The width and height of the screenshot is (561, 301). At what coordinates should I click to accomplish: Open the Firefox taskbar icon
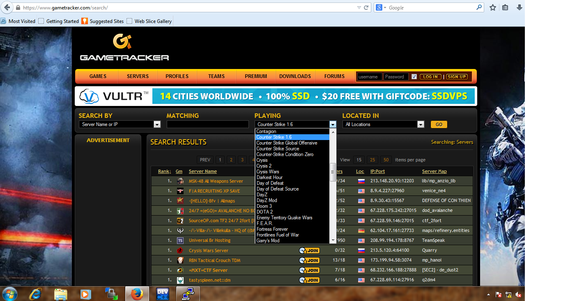[136, 294]
